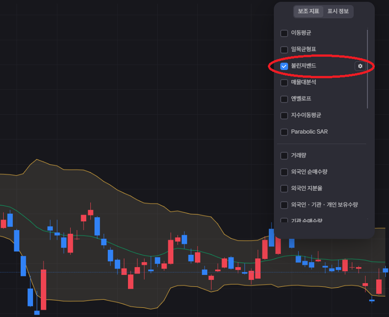This screenshot has height=317, width=389.
Task: Enable the Parabolic SAR checkbox
Action: tap(284, 132)
